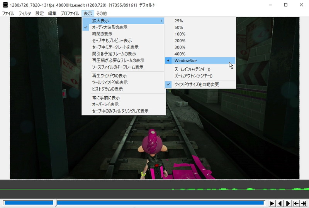Open the フィルタ menu
The image size is (309, 208).
(25, 13)
